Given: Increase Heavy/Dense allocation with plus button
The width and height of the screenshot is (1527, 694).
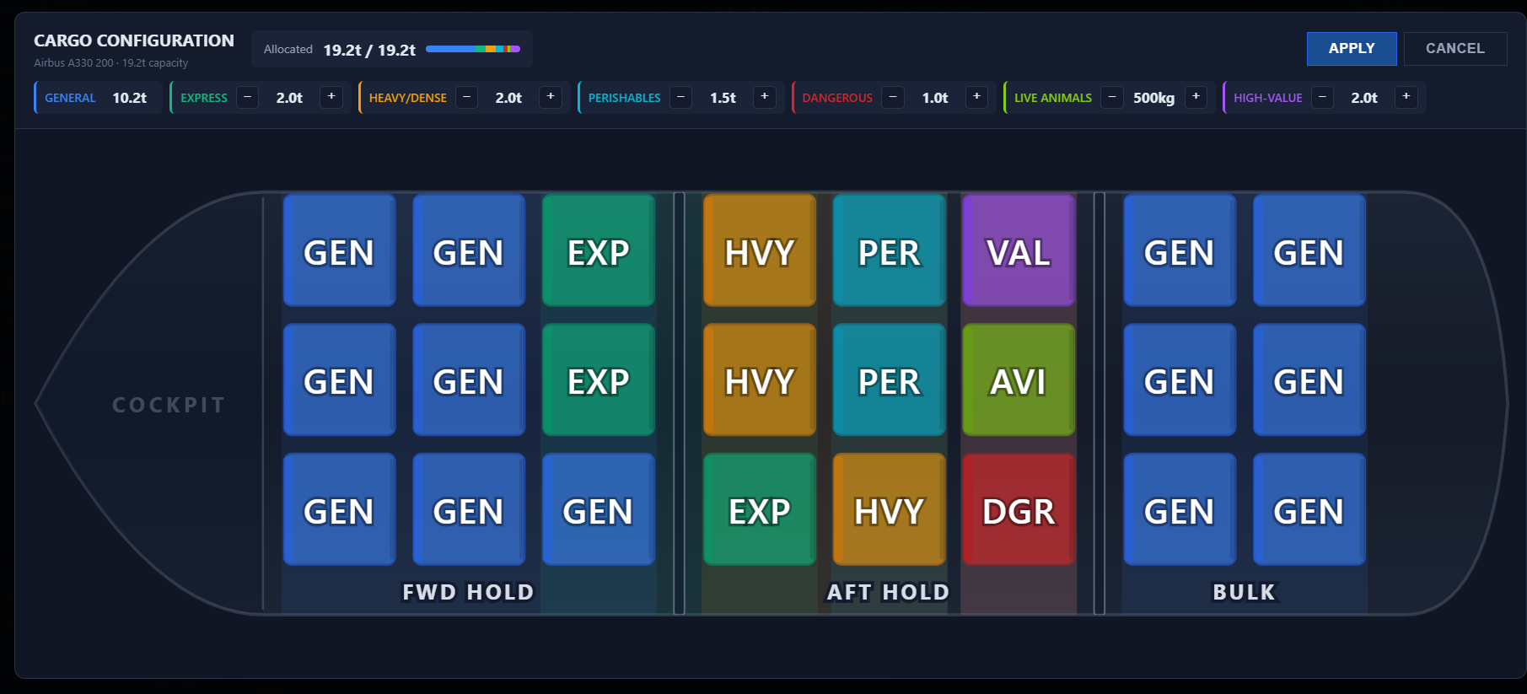Looking at the screenshot, I should (x=551, y=97).
